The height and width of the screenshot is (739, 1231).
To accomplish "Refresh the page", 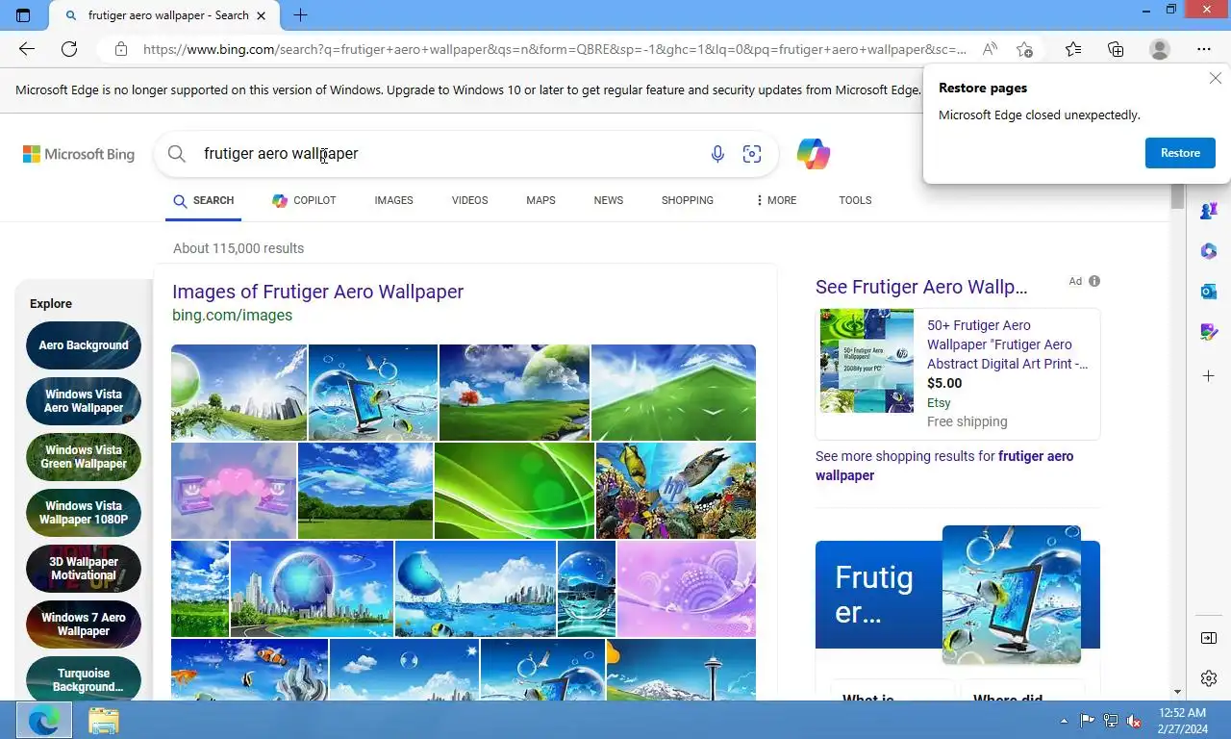I will coord(69,49).
